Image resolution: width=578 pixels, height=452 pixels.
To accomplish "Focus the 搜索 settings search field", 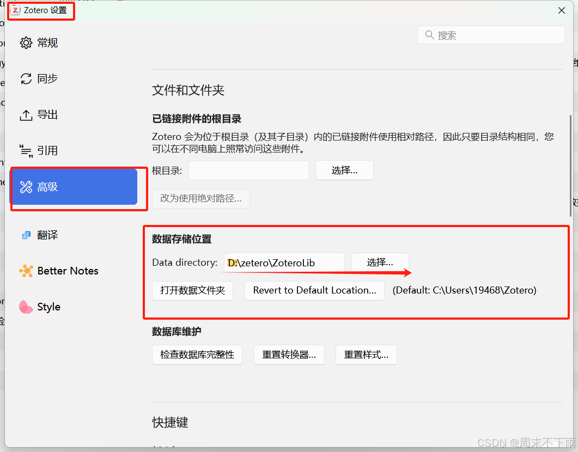I will 491,35.
